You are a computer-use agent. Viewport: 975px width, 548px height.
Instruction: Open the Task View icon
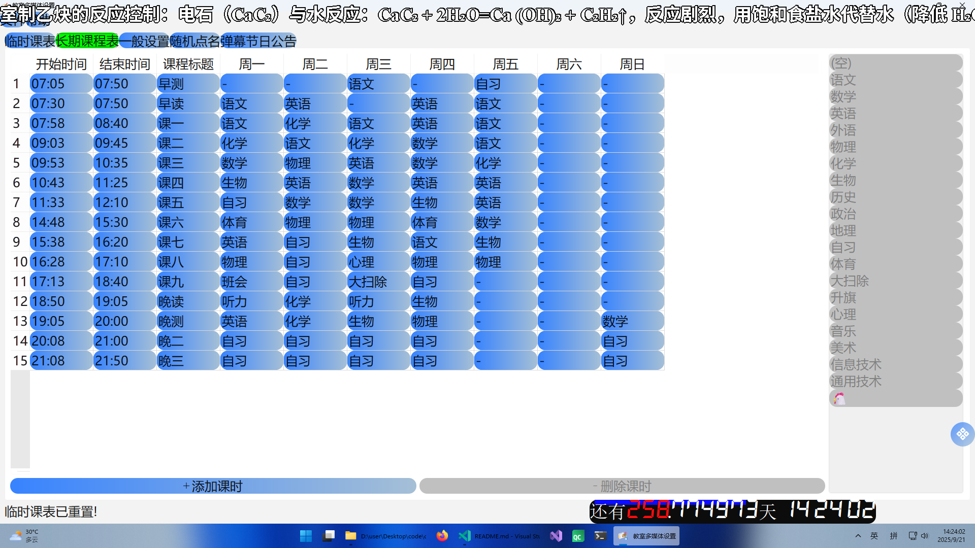pyautogui.click(x=329, y=536)
